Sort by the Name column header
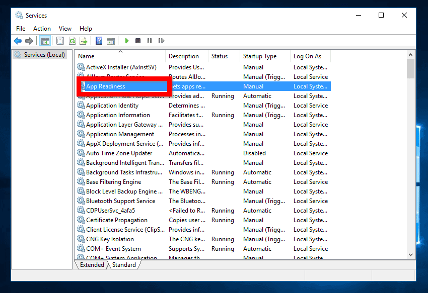Image resolution: width=428 pixels, height=293 pixels. coord(120,56)
